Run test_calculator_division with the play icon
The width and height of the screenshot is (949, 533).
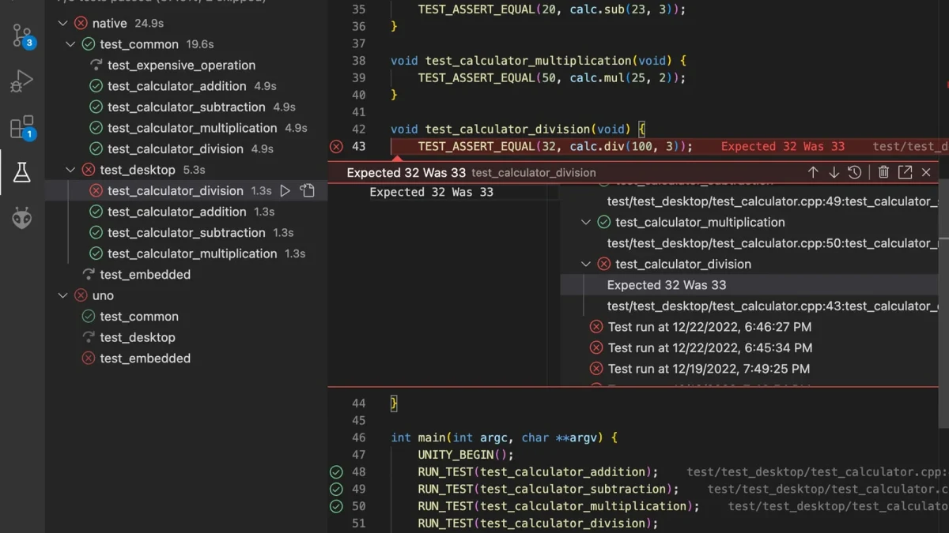[x=285, y=190]
